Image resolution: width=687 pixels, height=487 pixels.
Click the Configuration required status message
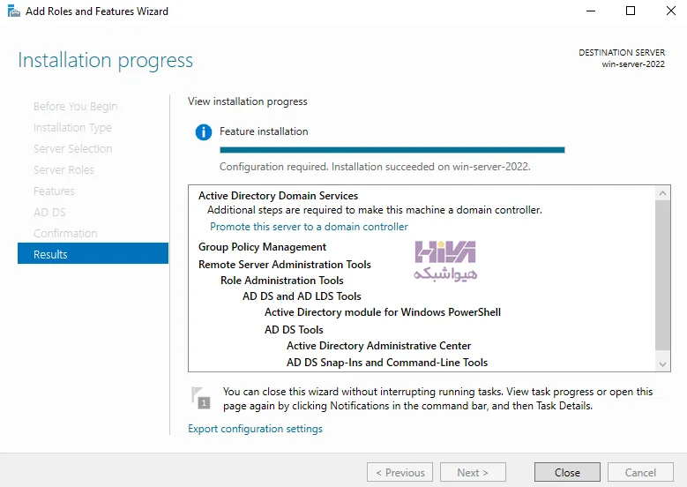tap(375, 167)
